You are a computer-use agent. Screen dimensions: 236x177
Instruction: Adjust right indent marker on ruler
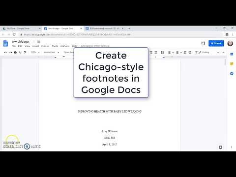(x=164, y=58)
